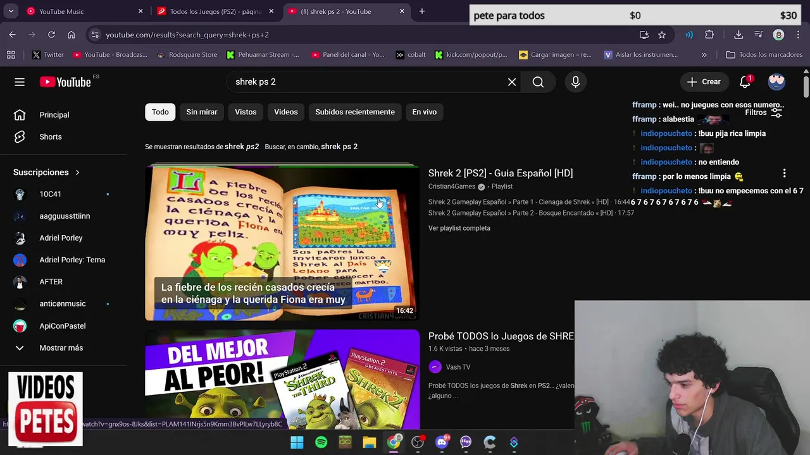Open the Twitter bookmark

[x=48, y=55]
